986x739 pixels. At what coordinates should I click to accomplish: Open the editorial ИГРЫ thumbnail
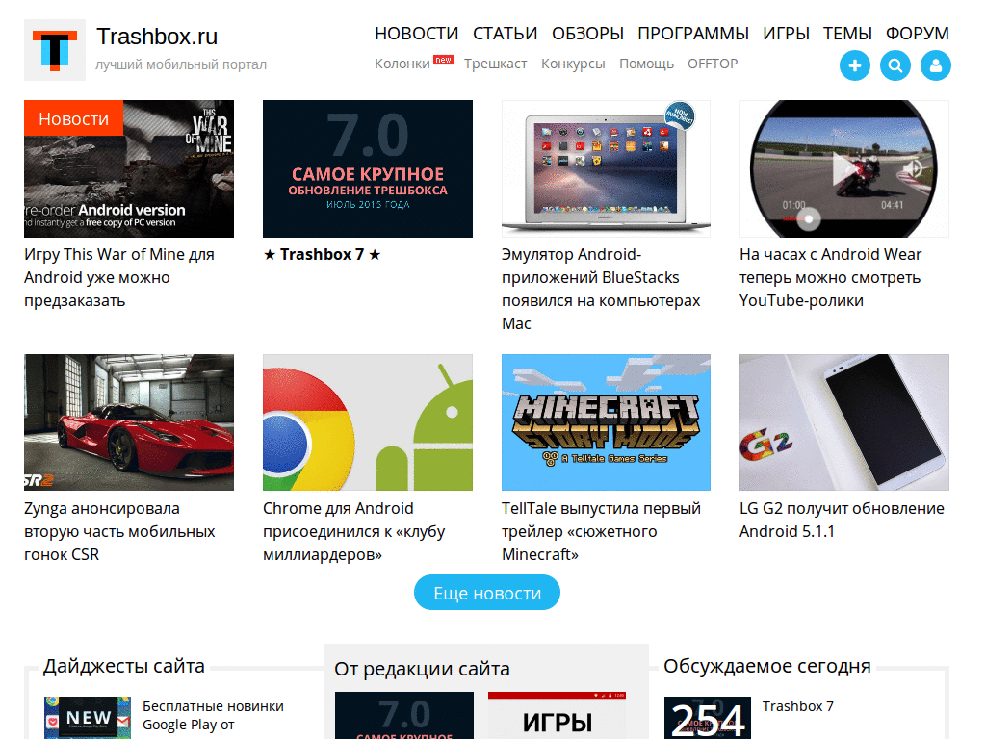pyautogui.click(x=558, y=715)
